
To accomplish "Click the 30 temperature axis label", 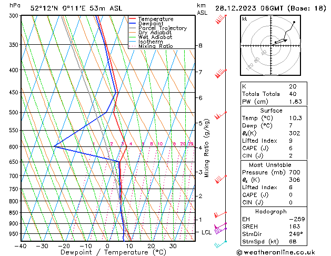I will [x=173, y=246].
